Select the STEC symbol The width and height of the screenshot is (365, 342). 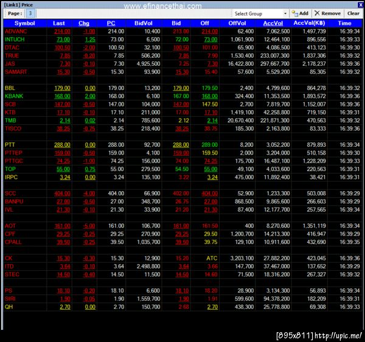(x=12, y=274)
